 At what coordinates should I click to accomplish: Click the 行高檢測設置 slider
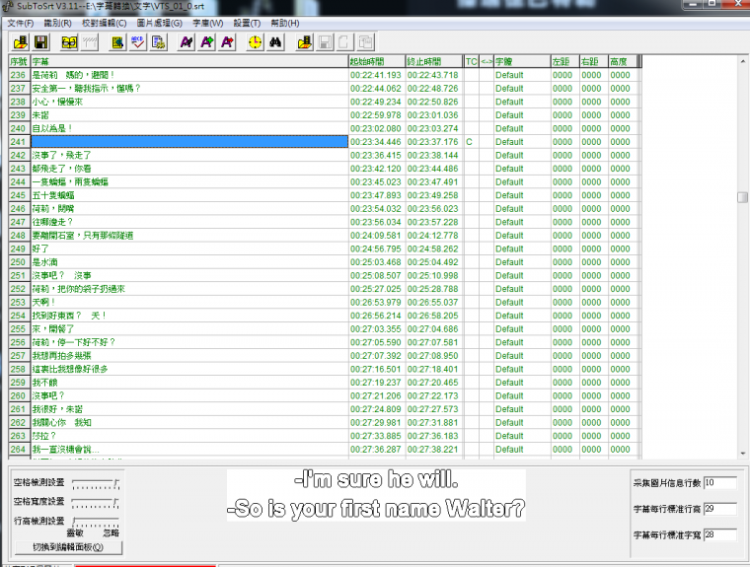95,522
